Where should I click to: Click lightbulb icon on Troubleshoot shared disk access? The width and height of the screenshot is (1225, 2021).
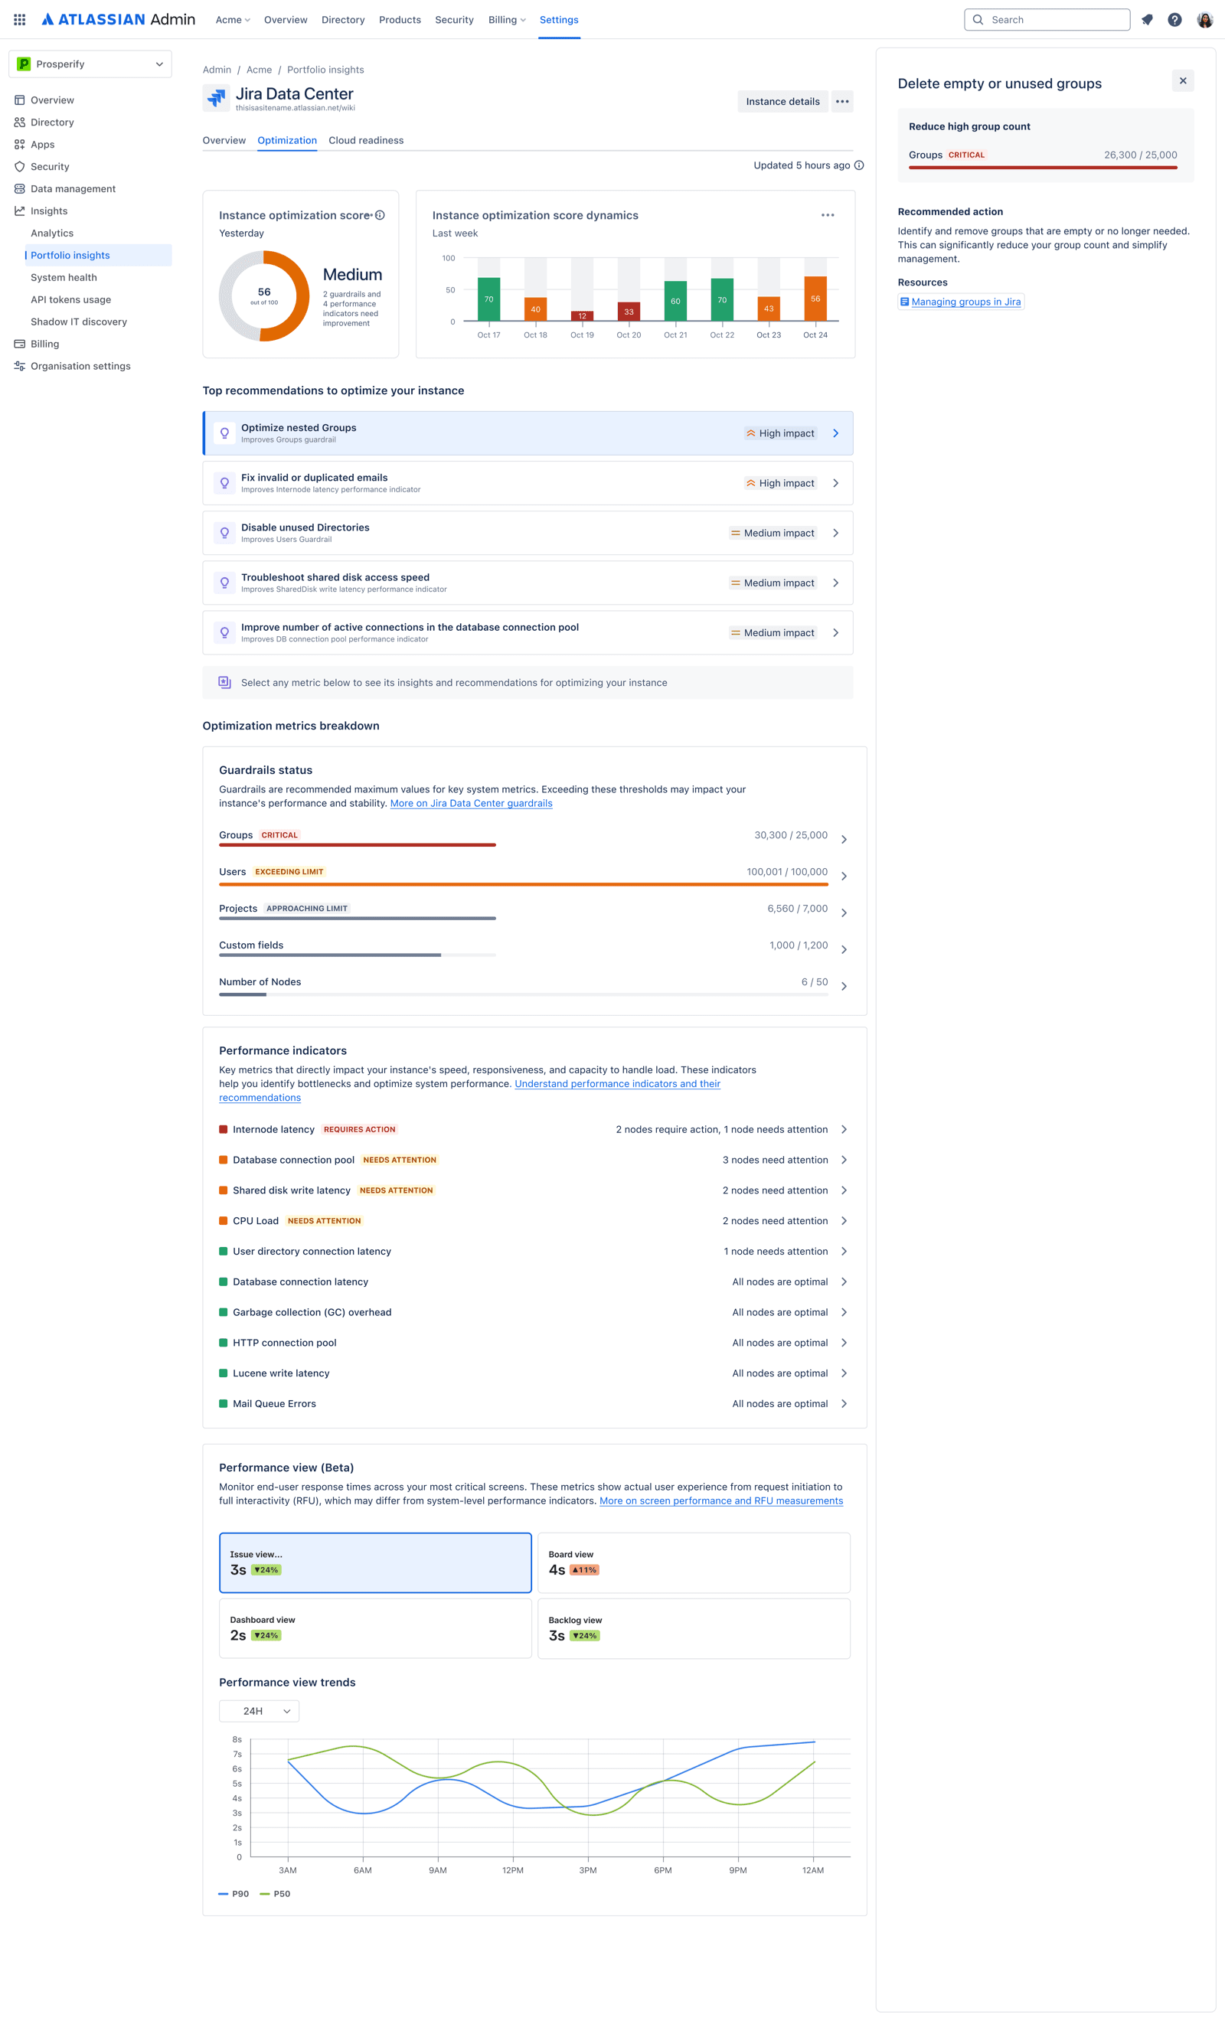click(x=224, y=583)
